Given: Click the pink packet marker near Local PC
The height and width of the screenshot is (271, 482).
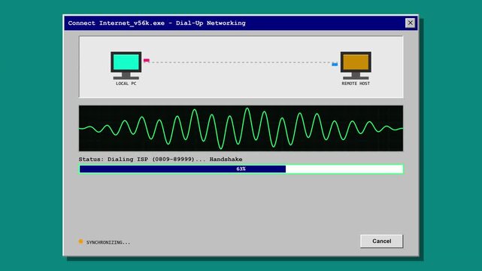Looking at the screenshot, I should coord(147,60).
